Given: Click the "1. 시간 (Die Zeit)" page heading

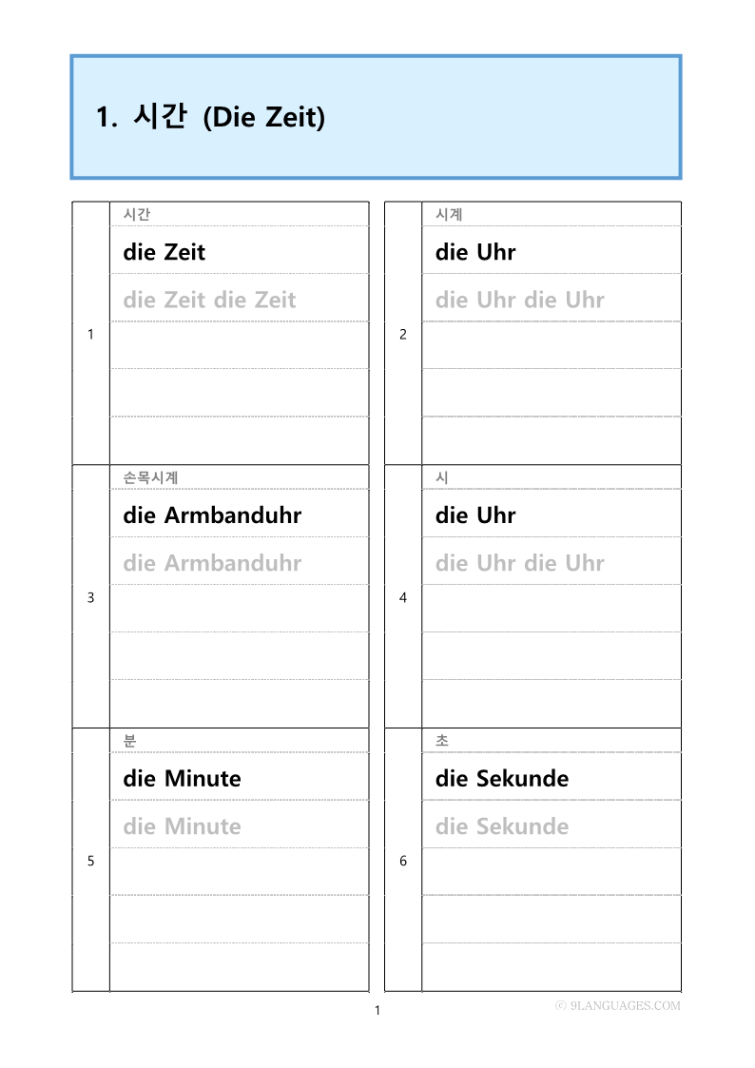Looking at the screenshot, I should click(x=210, y=118).
